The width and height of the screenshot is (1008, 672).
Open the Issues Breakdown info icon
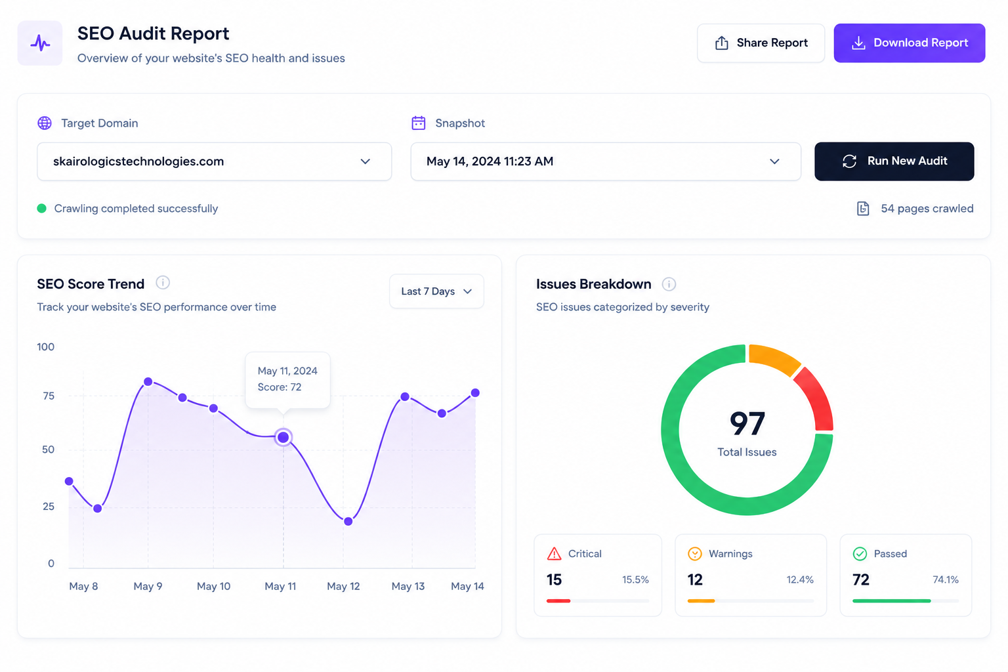pos(669,284)
